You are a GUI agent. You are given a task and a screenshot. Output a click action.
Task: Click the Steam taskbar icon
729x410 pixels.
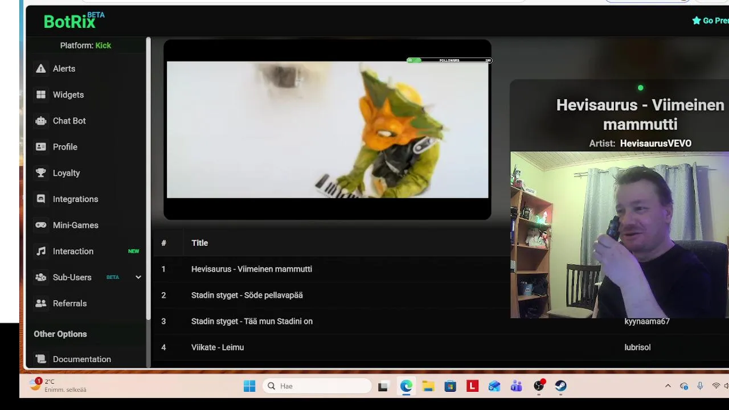pyautogui.click(x=561, y=386)
